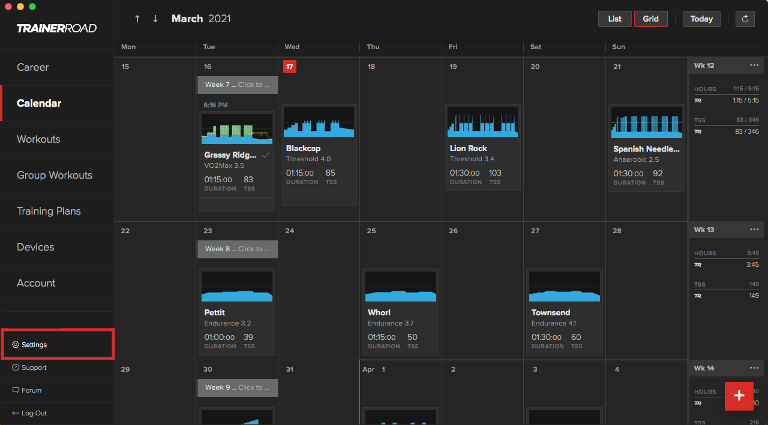Switch to Grid view
Viewport: 768px width, 425px height.
651,19
